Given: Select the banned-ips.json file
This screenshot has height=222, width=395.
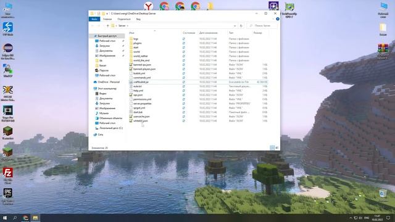Looking at the screenshot, I should (142, 65).
